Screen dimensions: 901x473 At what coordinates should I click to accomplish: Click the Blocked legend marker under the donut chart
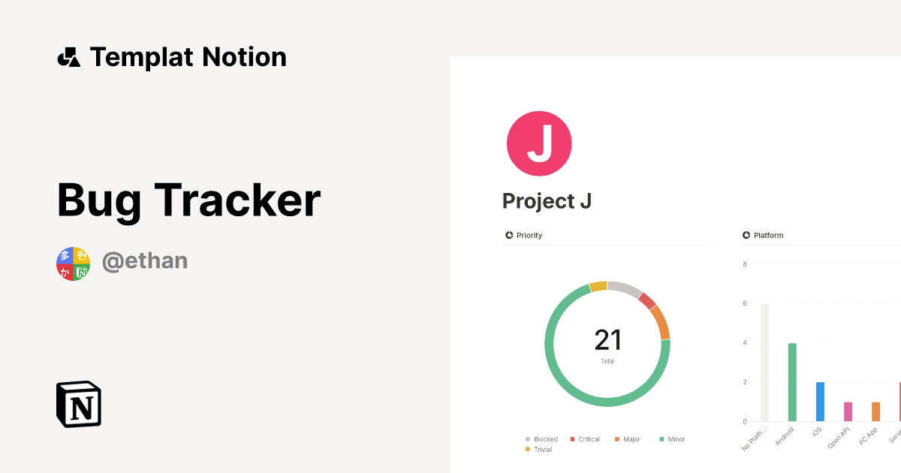pos(527,438)
